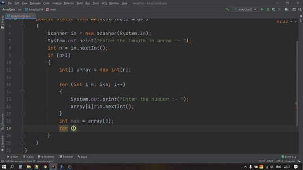Start debugging with the green bug icon
The height and width of the screenshot is (170, 303).
[268, 9]
